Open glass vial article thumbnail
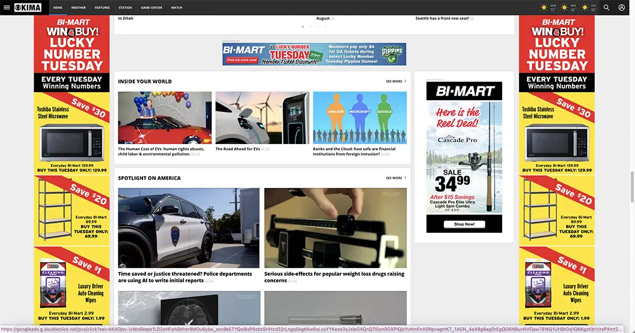The width and height of the screenshot is (635, 333). click(x=335, y=308)
